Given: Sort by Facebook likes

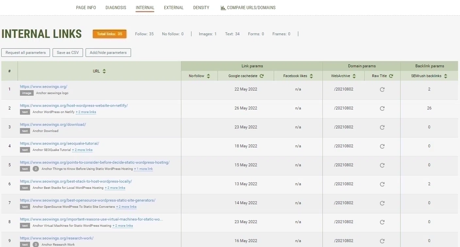Looking at the screenshot, I should tap(311, 75).
